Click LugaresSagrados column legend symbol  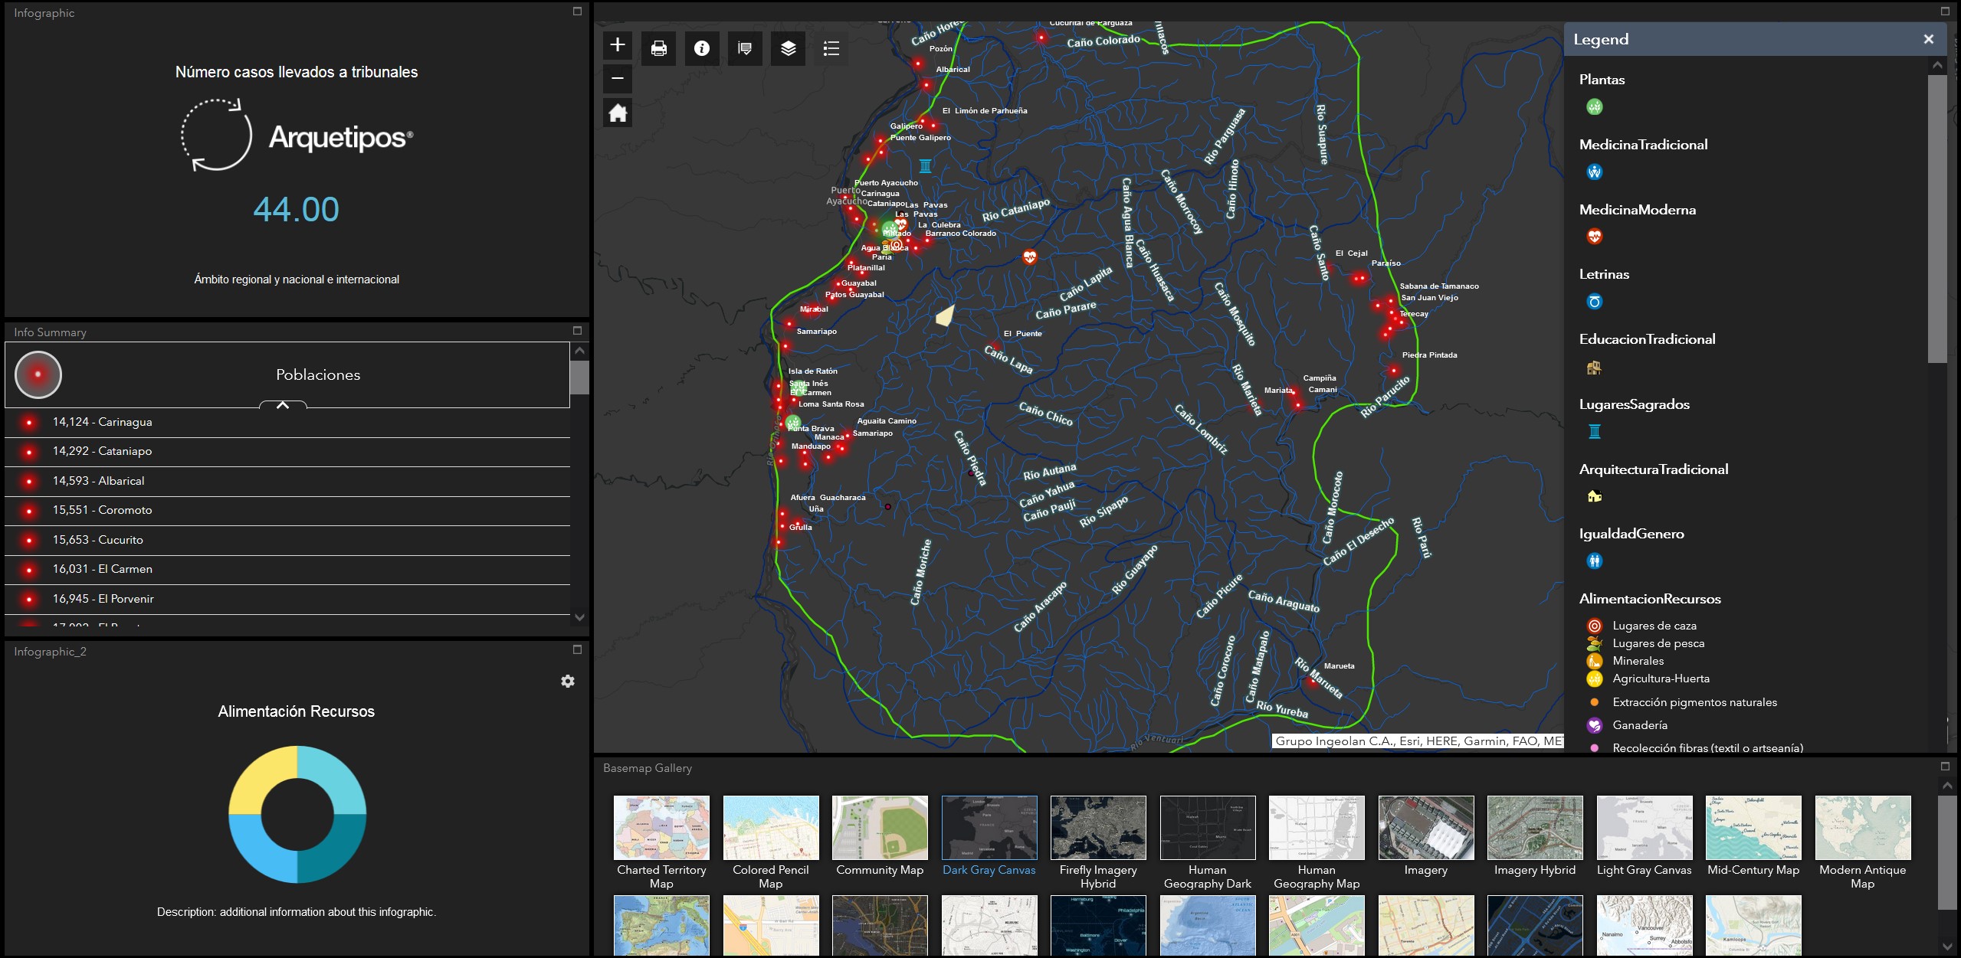point(1595,431)
